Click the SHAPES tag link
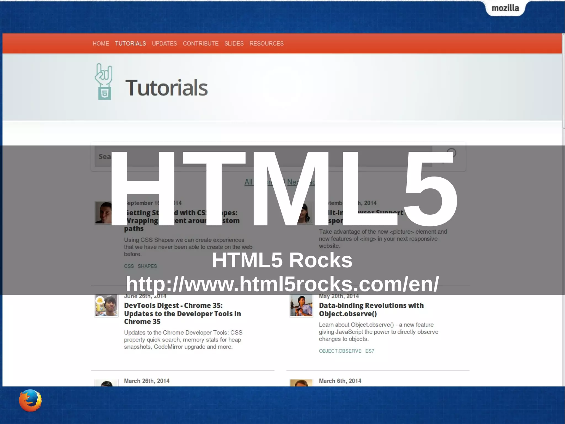565x424 pixels. point(147,266)
